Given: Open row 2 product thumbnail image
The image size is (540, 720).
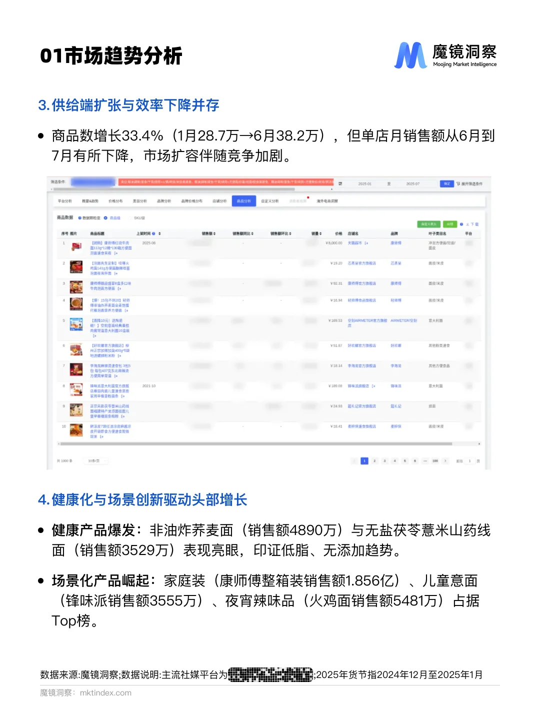Looking at the screenshot, I should pos(76,267).
